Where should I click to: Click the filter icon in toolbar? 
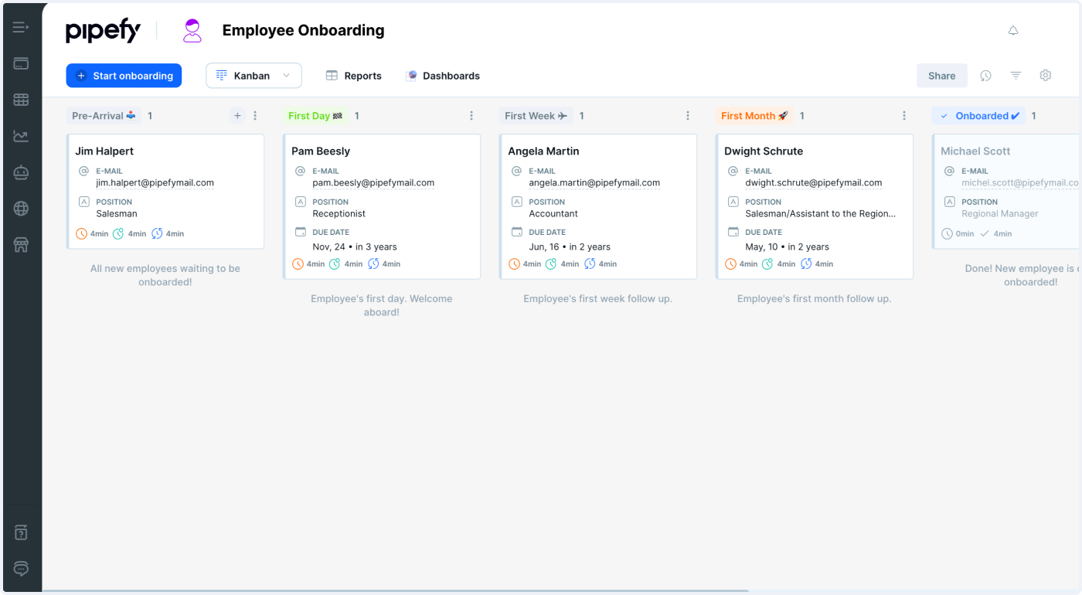coord(1016,76)
